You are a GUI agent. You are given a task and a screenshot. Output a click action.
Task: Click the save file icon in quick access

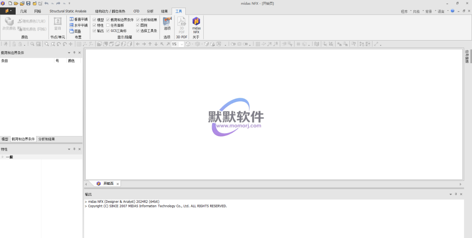coord(28,3)
